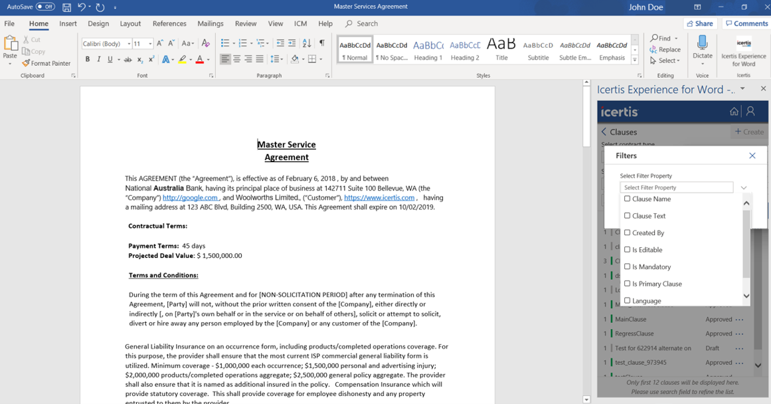
Task: Click the Format Painter icon
Action: (26, 64)
